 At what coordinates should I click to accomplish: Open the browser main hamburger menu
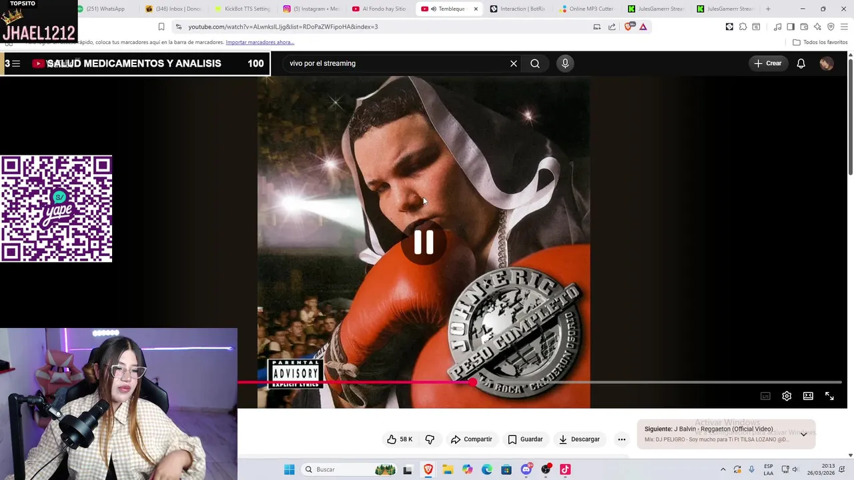(844, 27)
